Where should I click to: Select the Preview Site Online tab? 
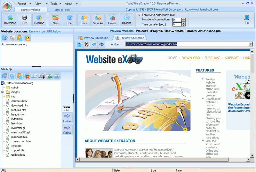(93, 38)
